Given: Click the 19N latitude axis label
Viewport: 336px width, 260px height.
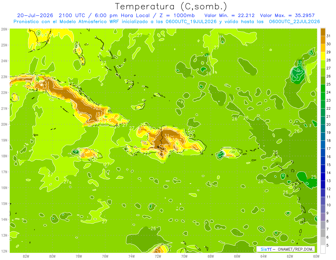Looking at the screenshot, I should (4, 140).
